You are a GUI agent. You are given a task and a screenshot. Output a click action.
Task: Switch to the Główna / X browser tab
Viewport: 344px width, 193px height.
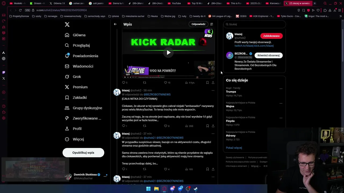click(57, 3)
